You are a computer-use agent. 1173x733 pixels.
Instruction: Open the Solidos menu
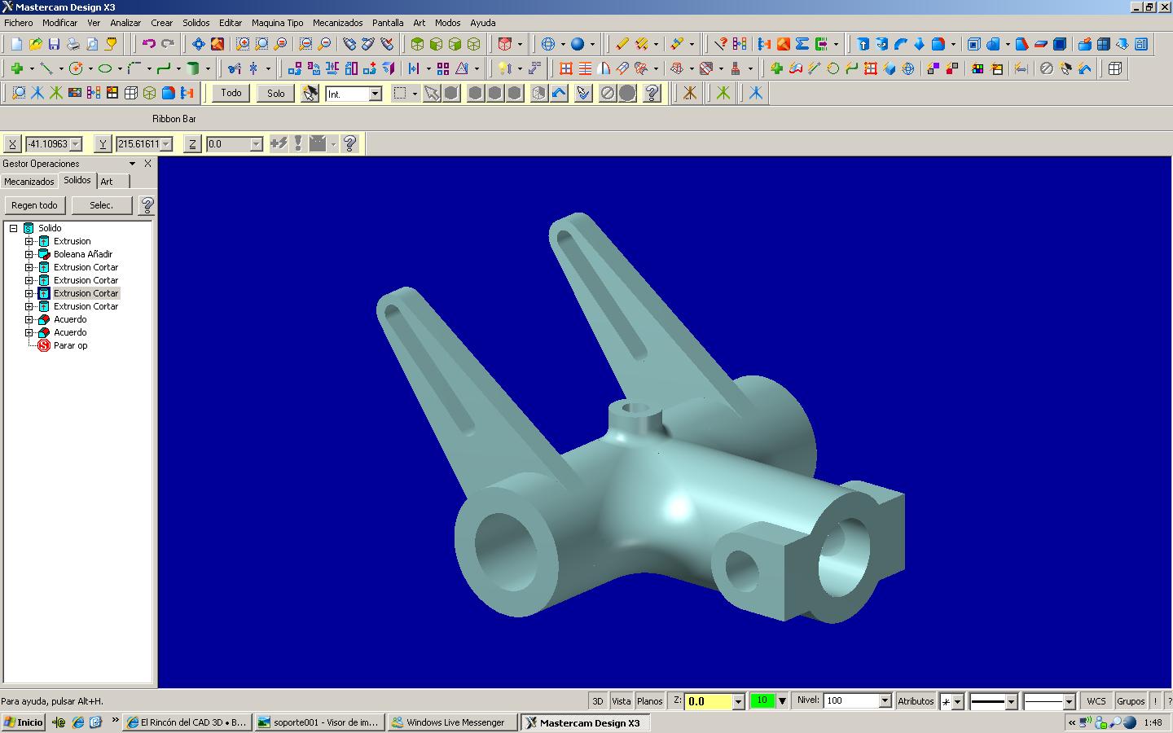coord(195,23)
